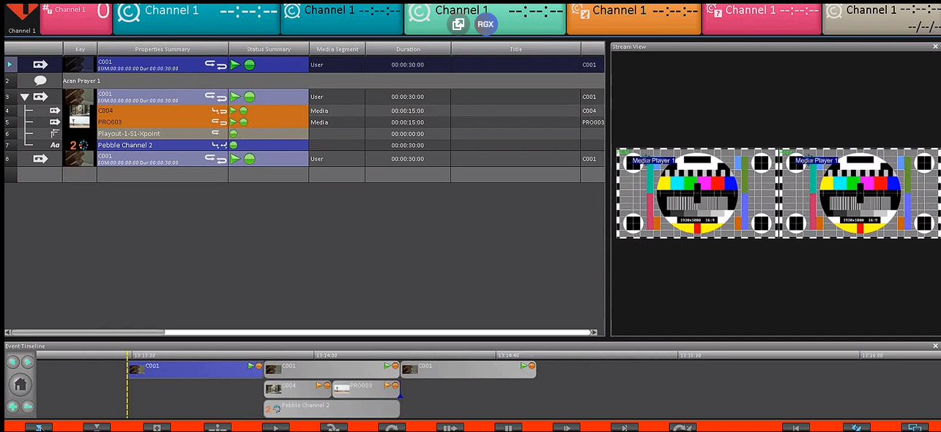Click the Duration column header
This screenshot has height=432, width=941.
[408, 49]
